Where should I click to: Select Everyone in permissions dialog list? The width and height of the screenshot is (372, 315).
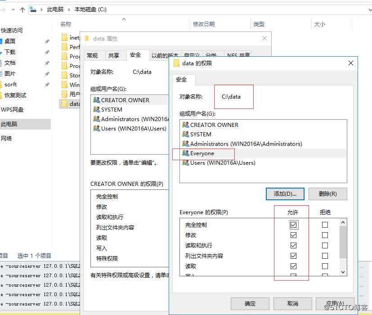263,153
